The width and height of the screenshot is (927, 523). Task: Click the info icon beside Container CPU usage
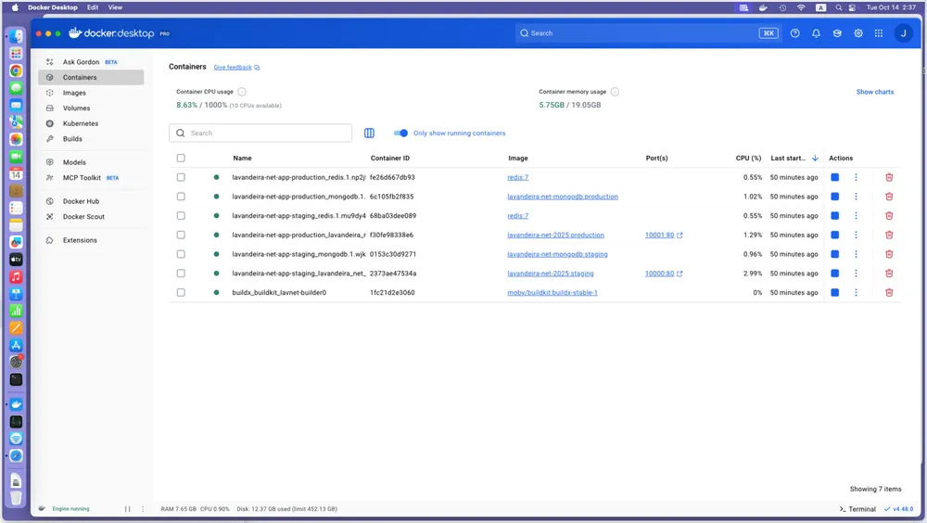tap(242, 92)
